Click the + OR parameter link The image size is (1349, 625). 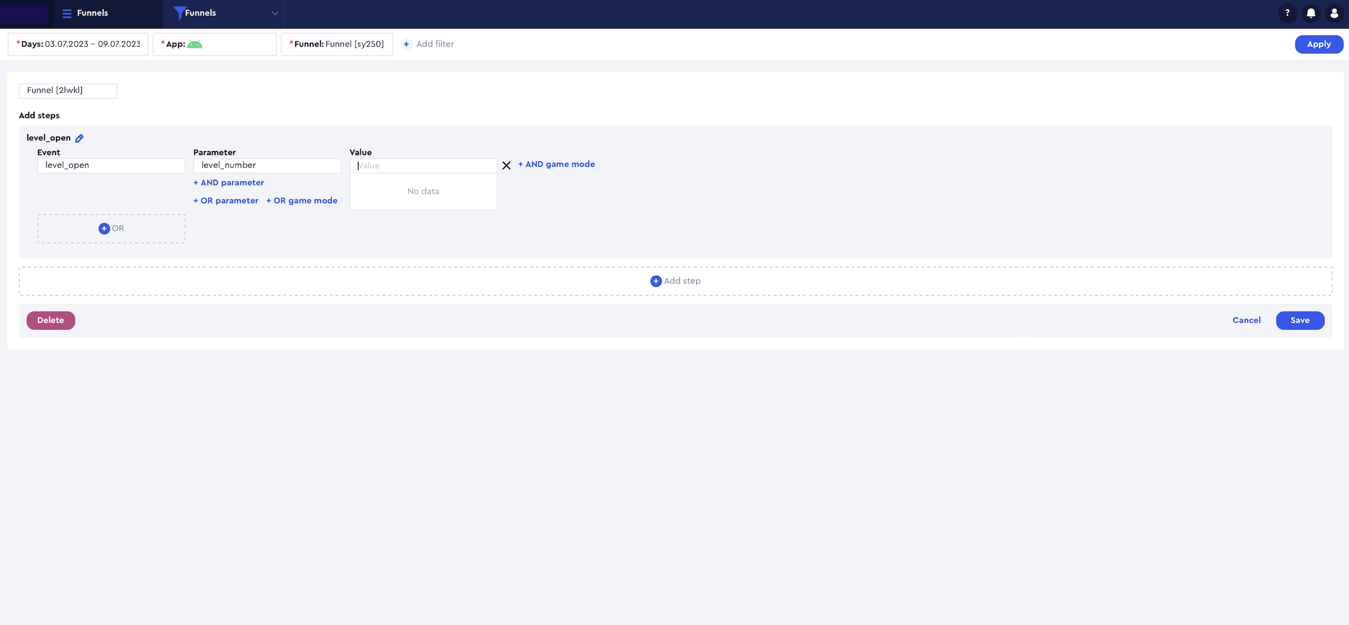[226, 201]
